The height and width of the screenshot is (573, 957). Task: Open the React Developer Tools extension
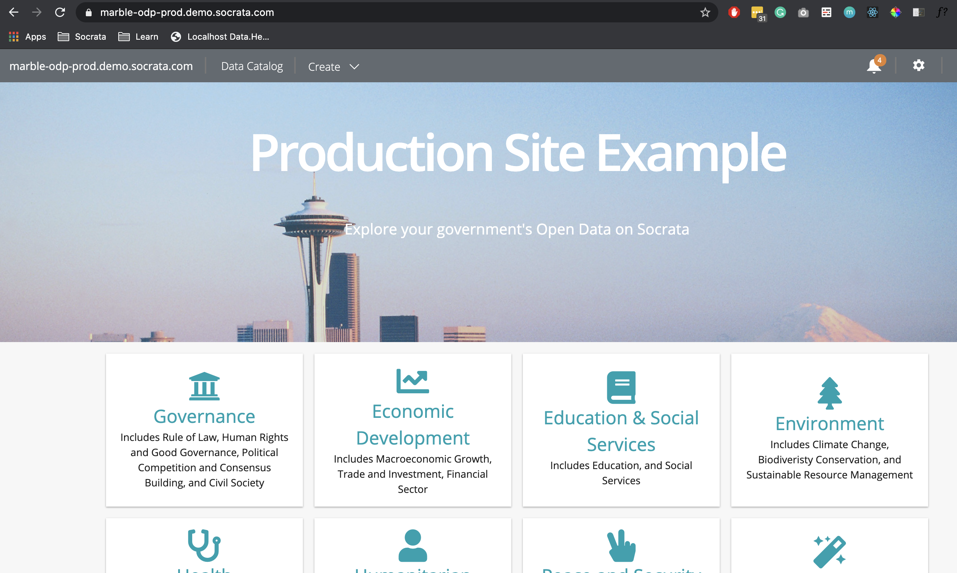pyautogui.click(x=873, y=12)
